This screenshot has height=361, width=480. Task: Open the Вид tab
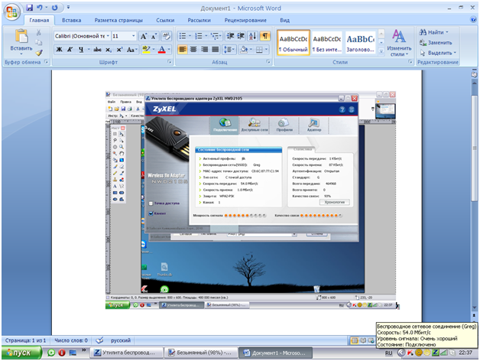click(x=284, y=20)
